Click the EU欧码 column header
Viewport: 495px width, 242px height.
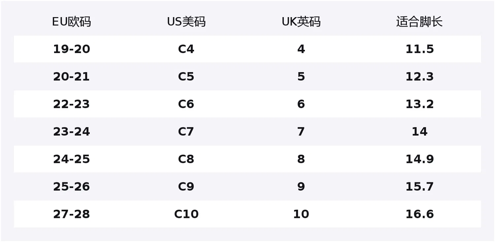[71, 22]
